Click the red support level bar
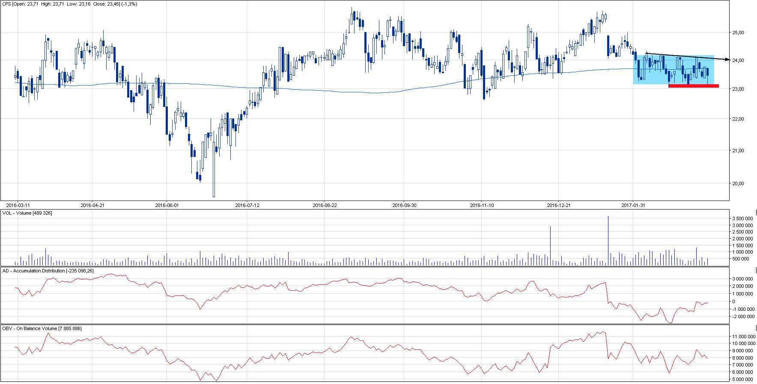 click(693, 86)
